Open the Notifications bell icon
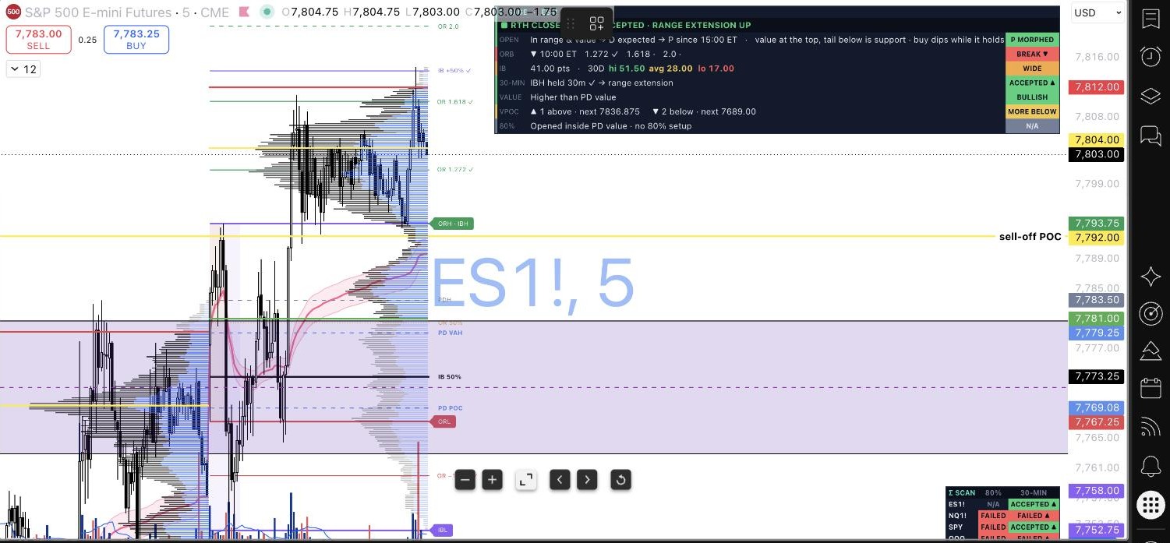Image resolution: width=1170 pixels, height=543 pixels. coord(1151,466)
